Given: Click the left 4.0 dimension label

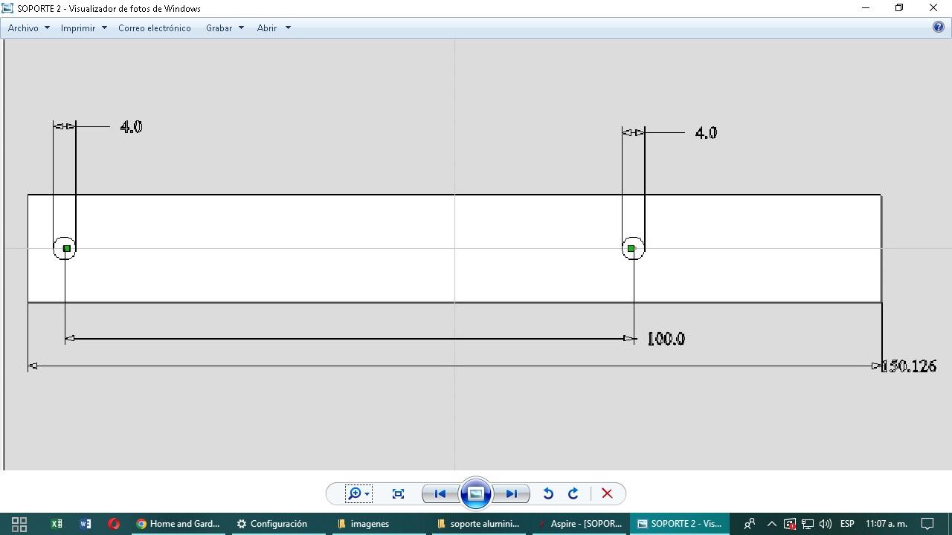Looking at the screenshot, I should pyautogui.click(x=131, y=127).
